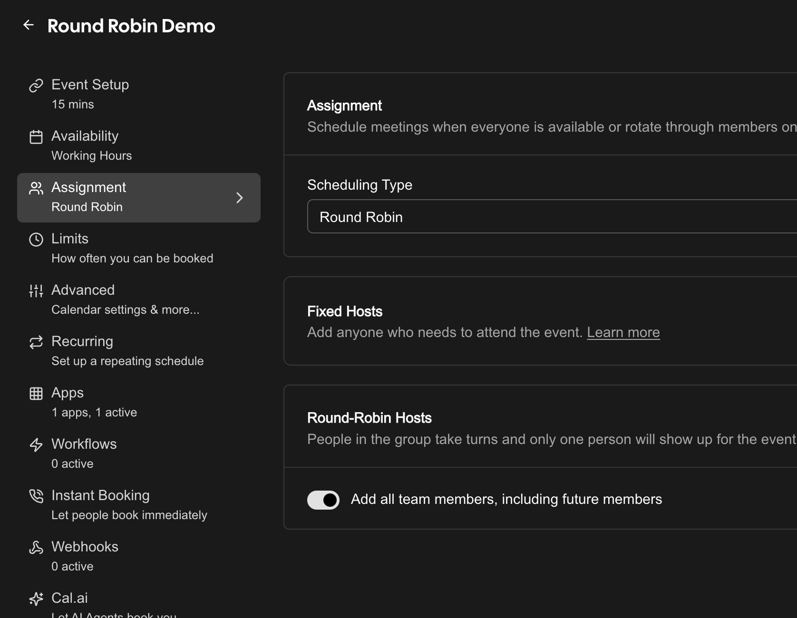This screenshot has height=618, width=797.
Task: Click the Recurring repeat arrows icon
Action: coord(36,342)
